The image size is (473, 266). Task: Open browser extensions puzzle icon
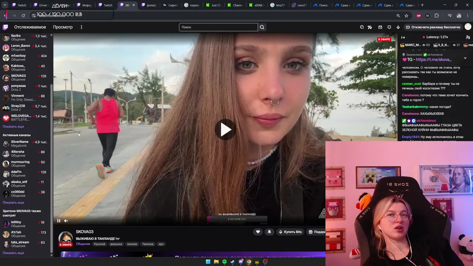[x=437, y=16]
